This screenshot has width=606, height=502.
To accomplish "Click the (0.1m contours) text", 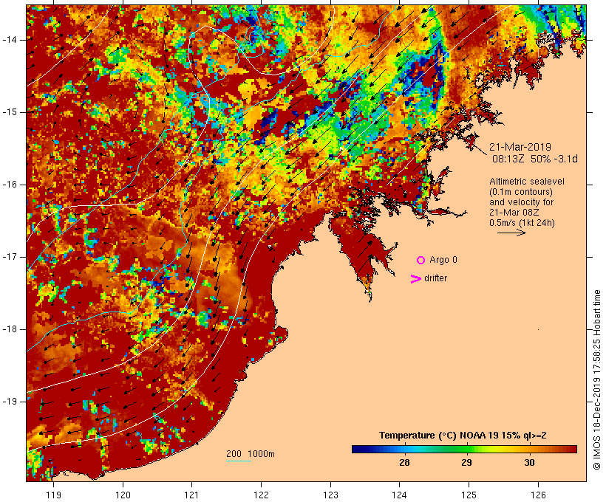I will pos(521,192).
